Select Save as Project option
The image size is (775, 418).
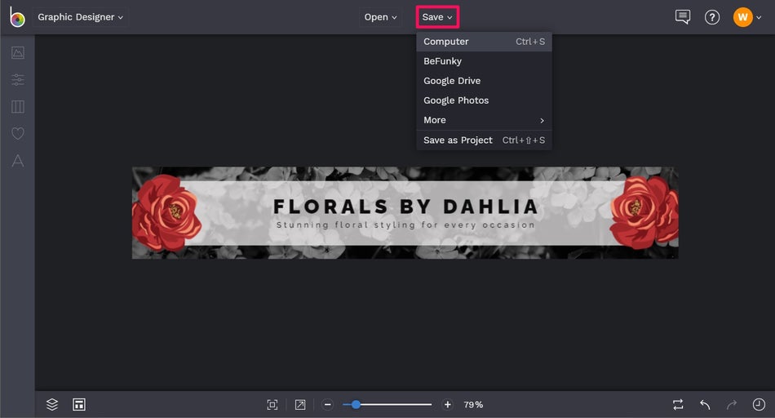pyautogui.click(x=484, y=140)
